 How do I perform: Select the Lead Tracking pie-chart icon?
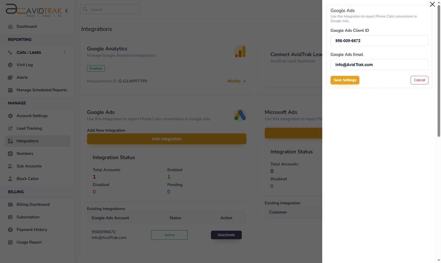coord(10,128)
